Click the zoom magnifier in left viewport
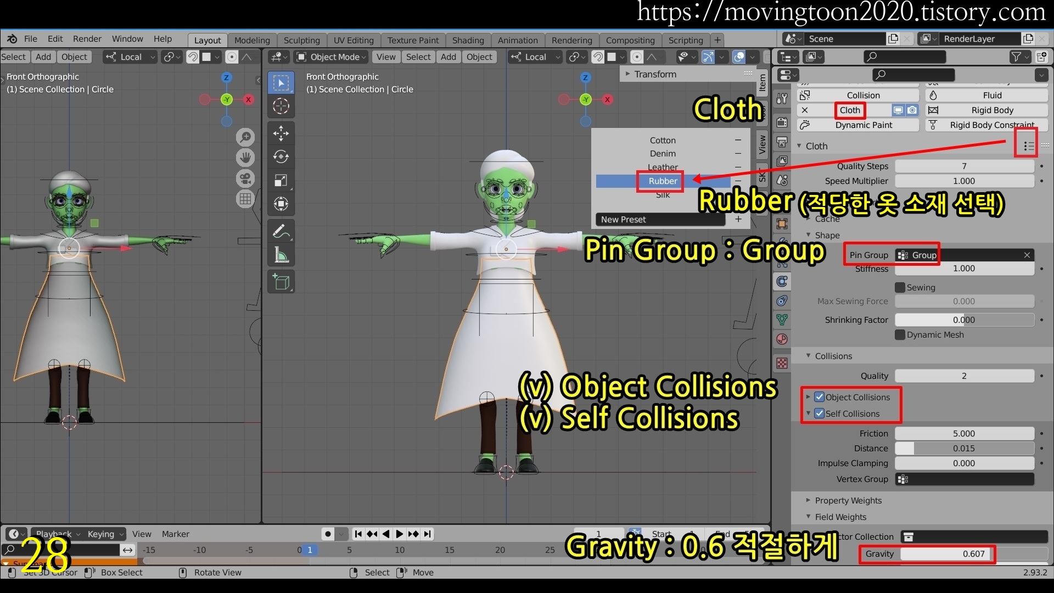 pos(245,137)
